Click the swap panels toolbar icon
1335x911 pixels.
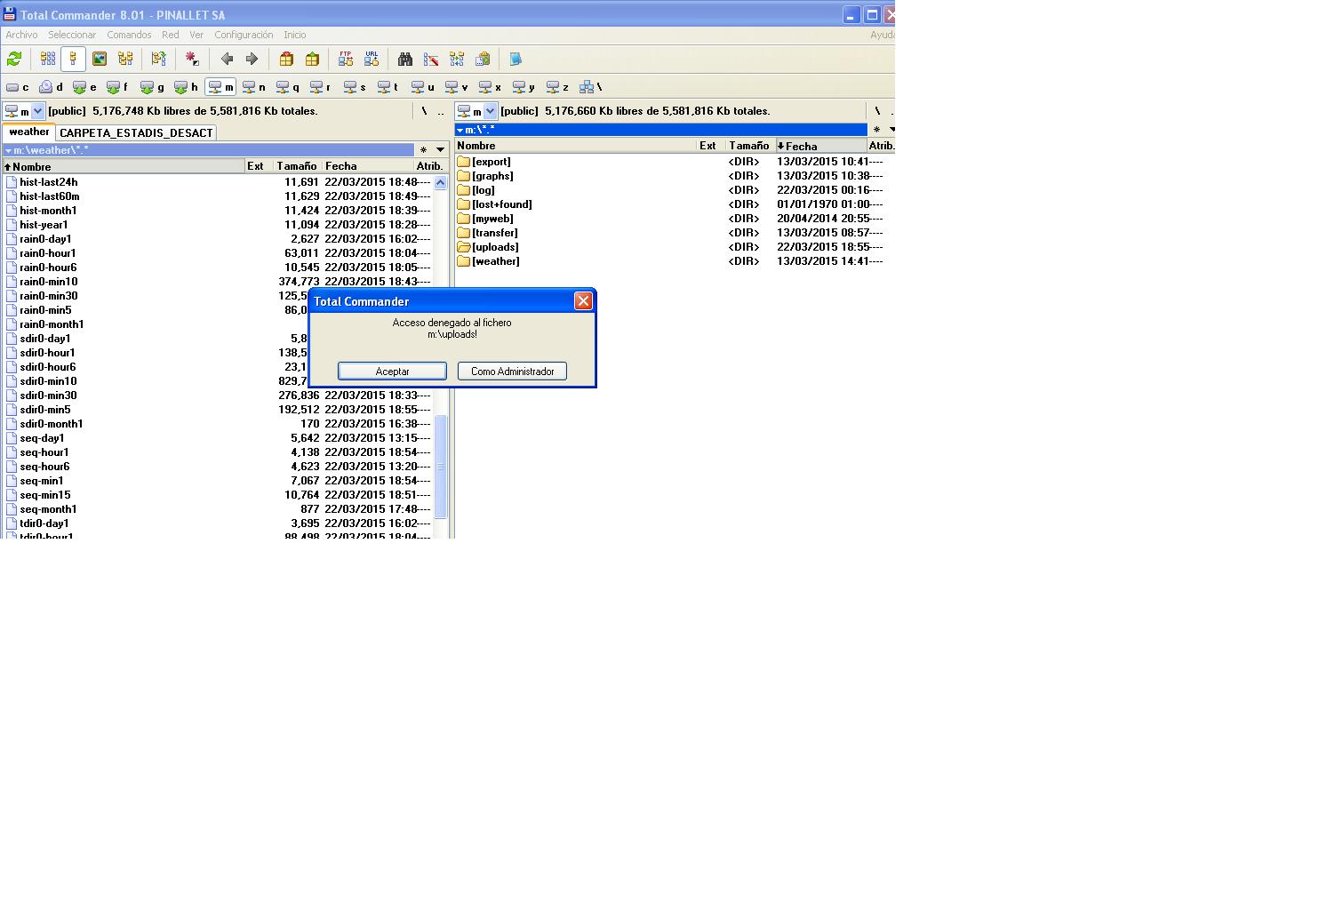pos(158,60)
